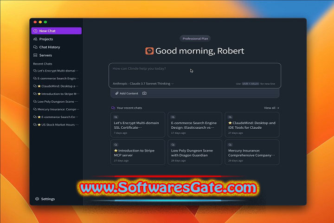The height and width of the screenshot is (223, 334).
Task: Click chat icon on Let's Encrypt card
Action: pos(116,117)
